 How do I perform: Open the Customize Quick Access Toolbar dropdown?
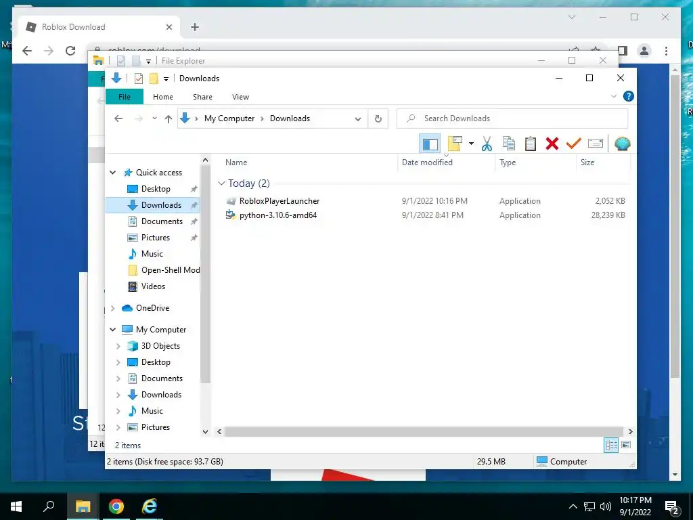[166, 79]
